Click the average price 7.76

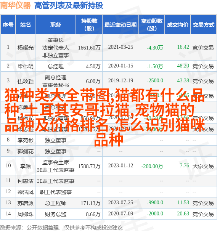(184, 166)
